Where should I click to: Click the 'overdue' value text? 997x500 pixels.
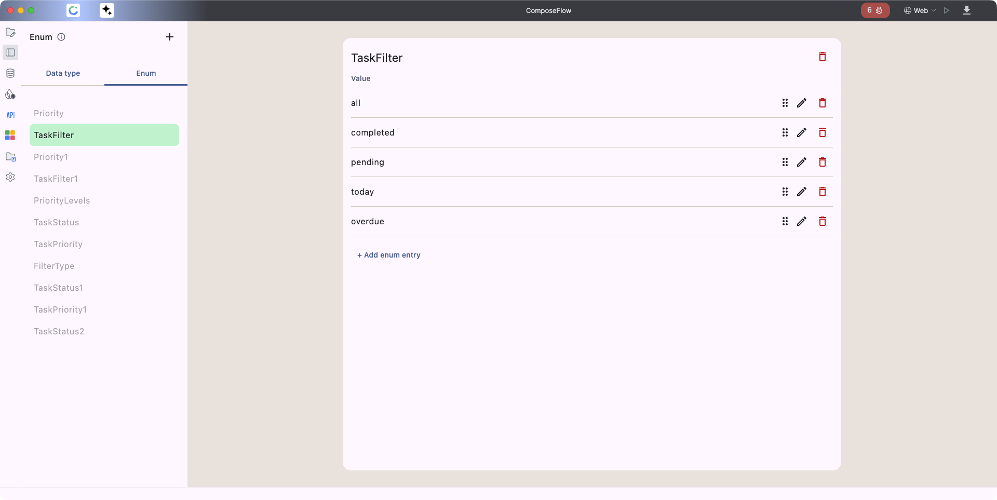368,221
